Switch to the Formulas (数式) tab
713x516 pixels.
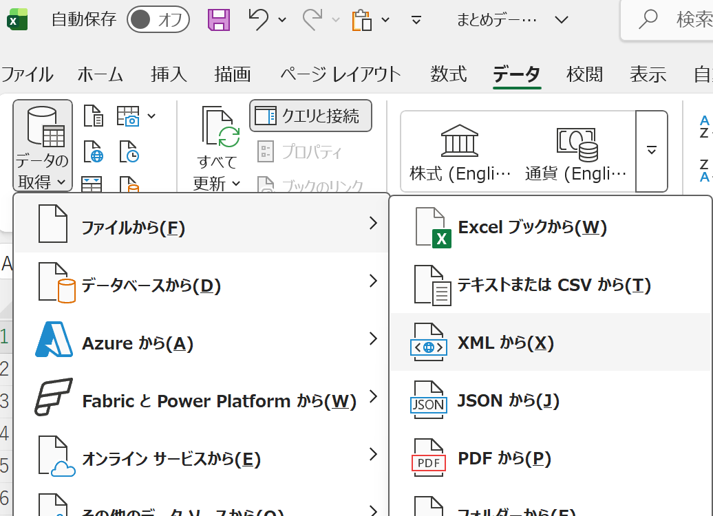pyautogui.click(x=449, y=74)
